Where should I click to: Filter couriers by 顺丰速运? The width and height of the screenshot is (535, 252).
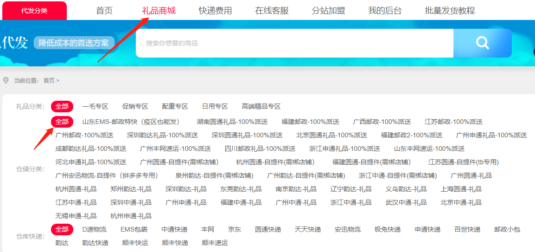click(215, 243)
